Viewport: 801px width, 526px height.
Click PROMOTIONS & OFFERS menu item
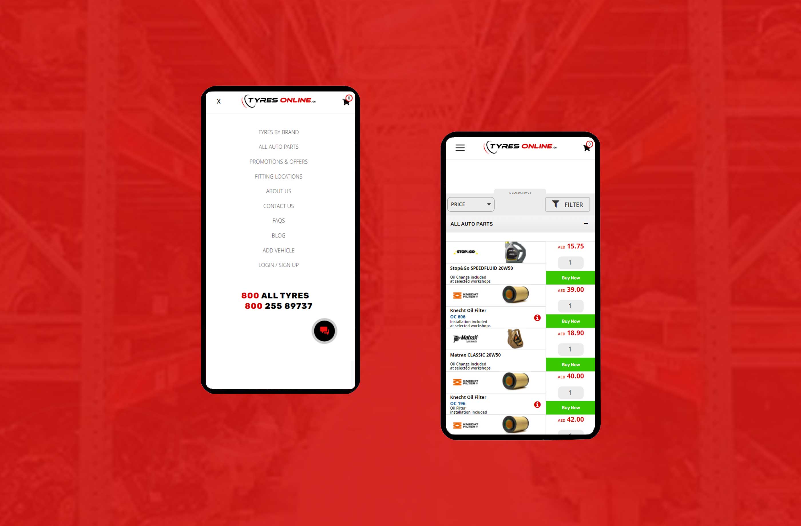coord(278,162)
